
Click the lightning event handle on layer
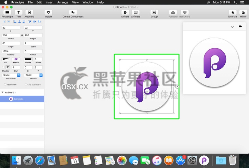(177, 87)
